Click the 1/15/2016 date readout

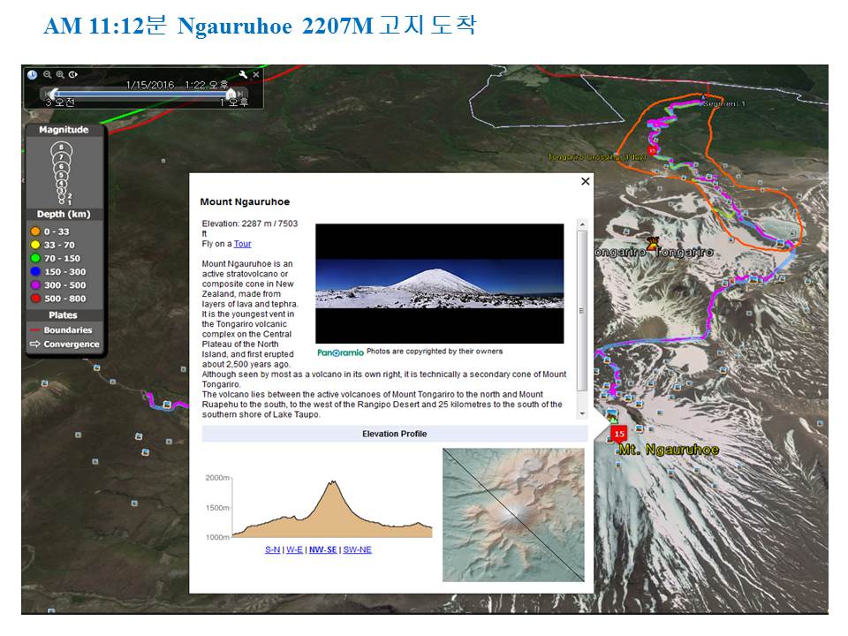[150, 85]
